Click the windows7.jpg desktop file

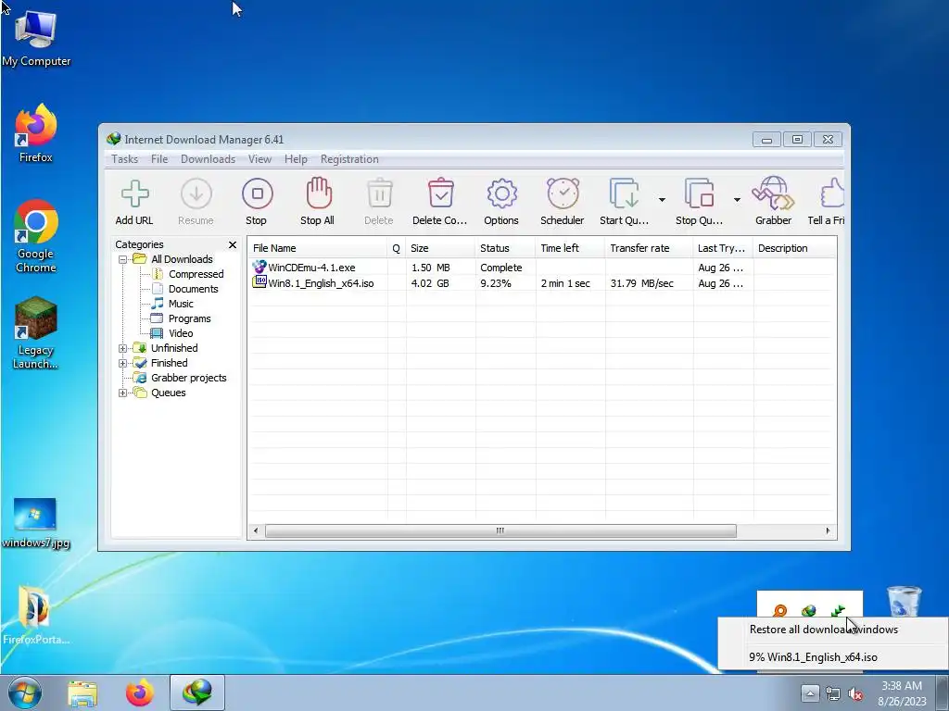[x=36, y=523]
